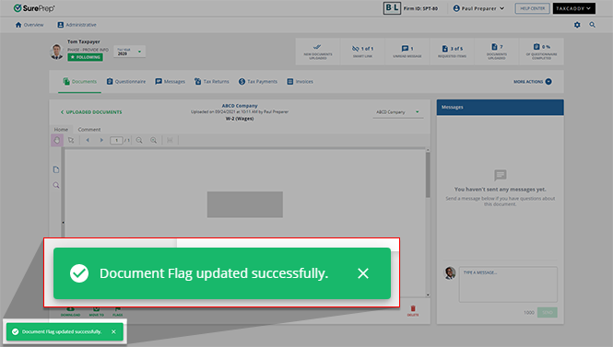613x347 pixels.
Task: Open the Smart Link 1 of 1 tile
Action: (362, 52)
